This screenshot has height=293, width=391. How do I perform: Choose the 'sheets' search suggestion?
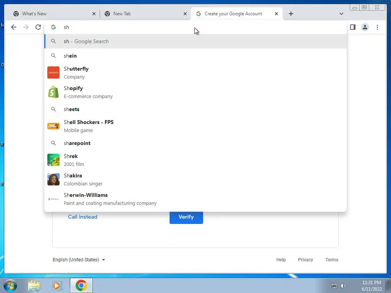tap(195, 109)
